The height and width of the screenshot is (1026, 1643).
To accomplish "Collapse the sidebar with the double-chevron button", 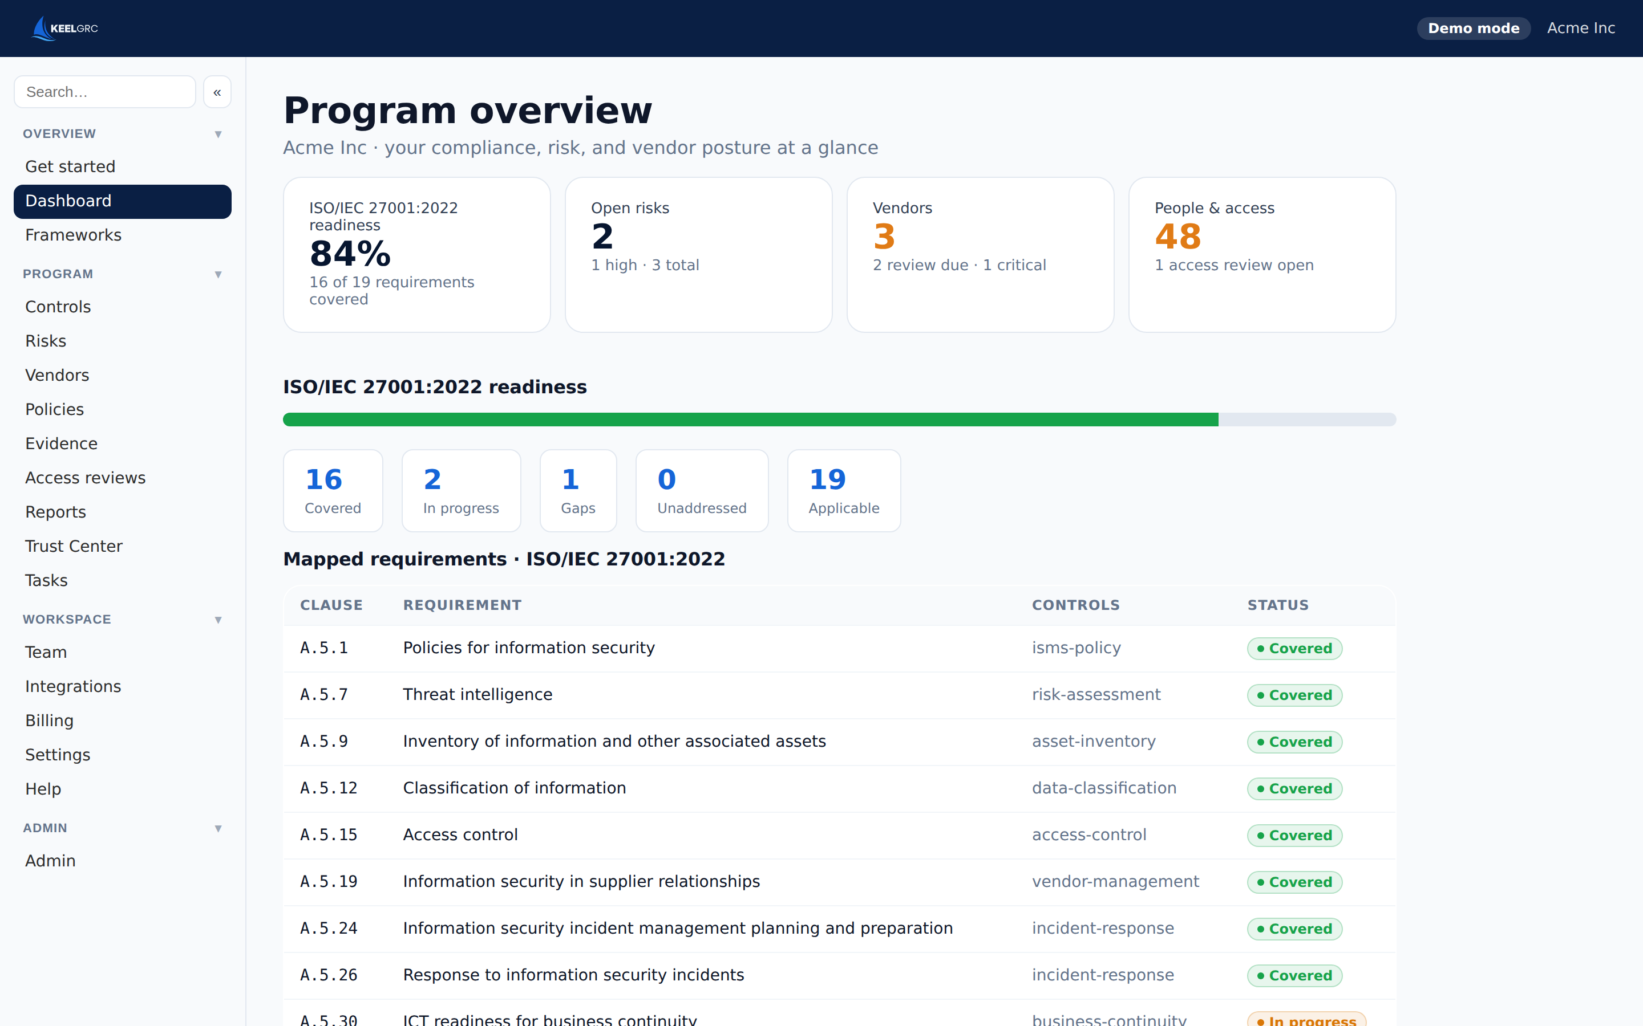I will click(x=217, y=92).
